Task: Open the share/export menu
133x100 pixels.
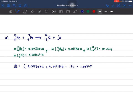Action: pyautogui.click(x=26, y=6)
